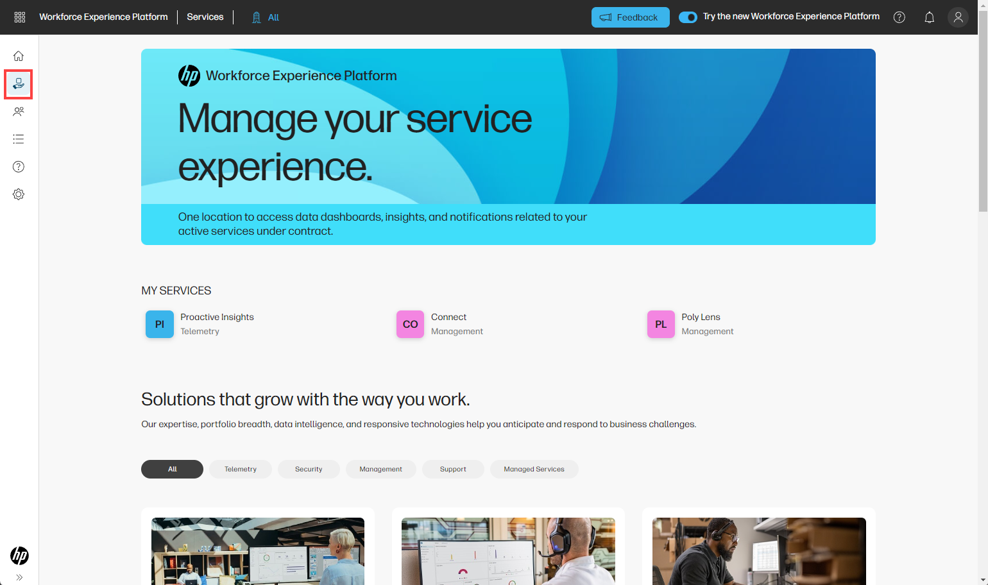The image size is (988, 585).
Task: Open Help from the sidebar question mark
Action: [18, 166]
